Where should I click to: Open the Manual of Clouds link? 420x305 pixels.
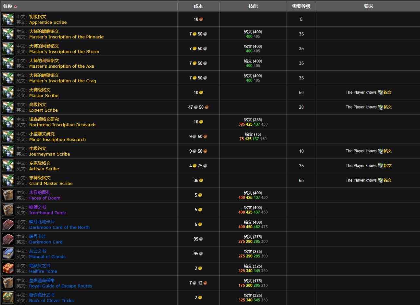point(47,256)
